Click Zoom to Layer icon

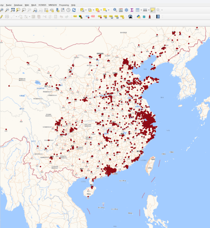point(24,10)
